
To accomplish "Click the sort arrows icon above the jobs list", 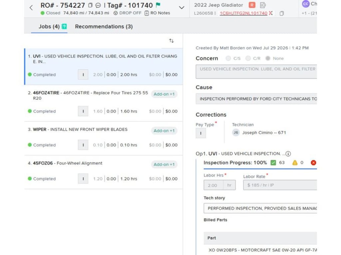I will point(171,41).
